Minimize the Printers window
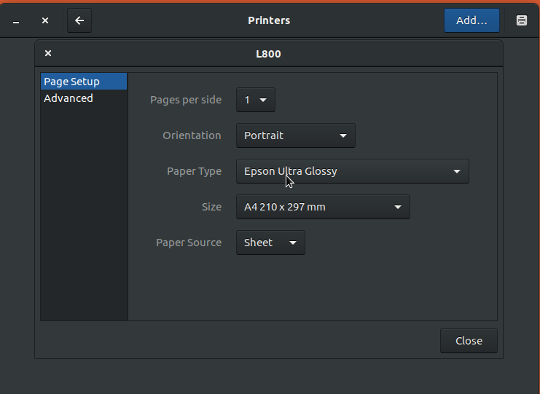Viewport: 540px width, 394px height. 16,21
